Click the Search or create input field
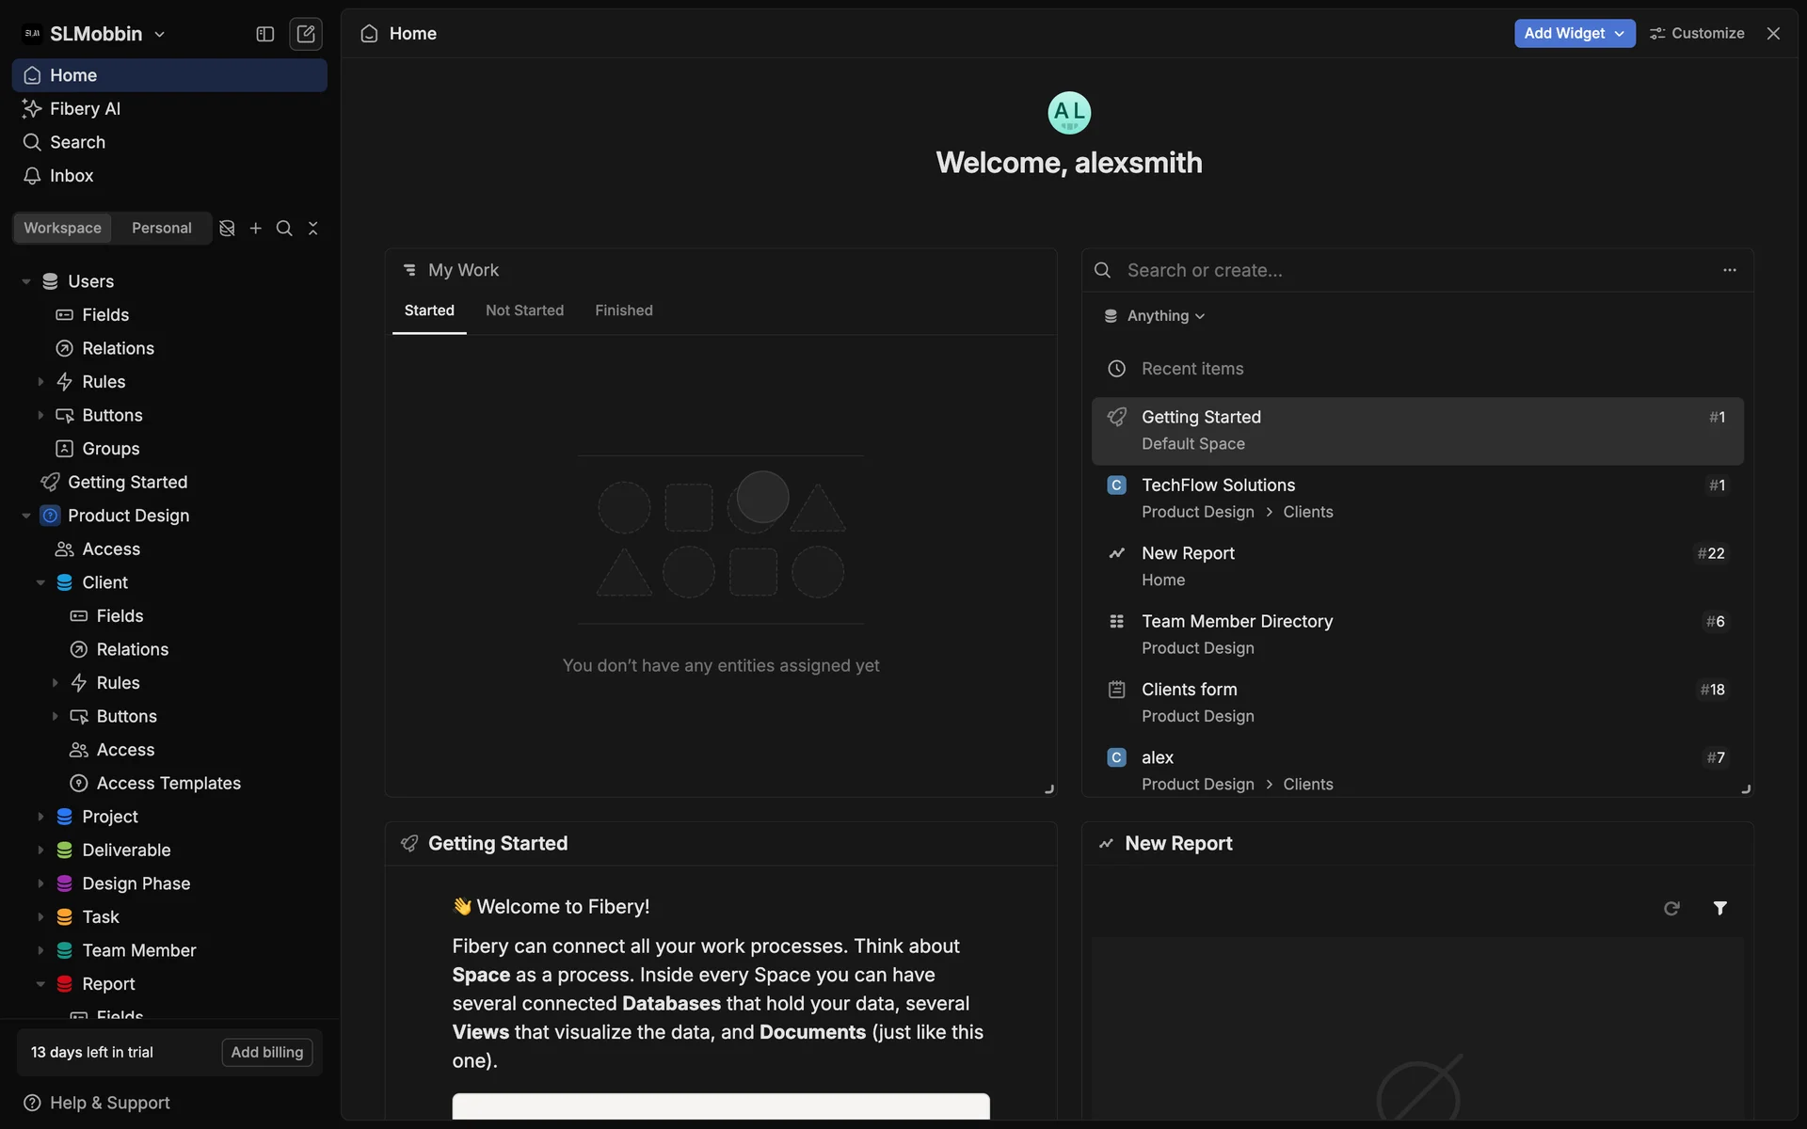 (x=1412, y=270)
